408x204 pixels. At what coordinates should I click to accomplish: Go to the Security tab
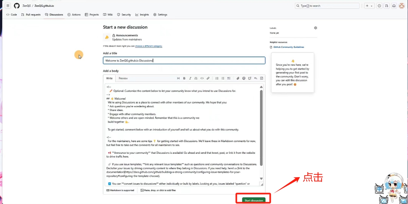pos(124,15)
